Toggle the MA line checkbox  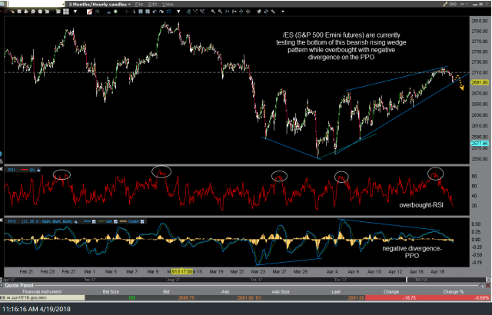(115, 221)
